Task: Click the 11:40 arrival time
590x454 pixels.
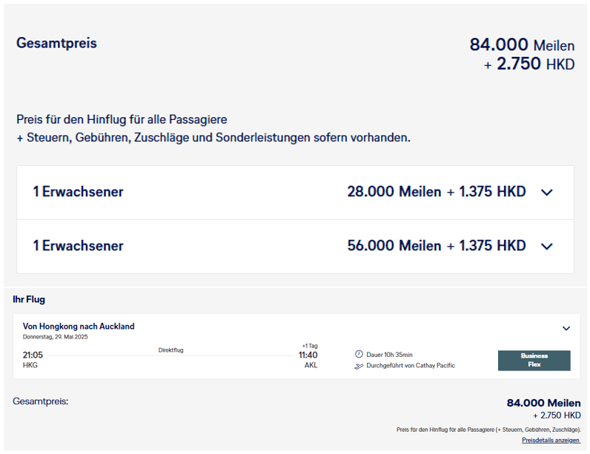Action: (x=306, y=355)
